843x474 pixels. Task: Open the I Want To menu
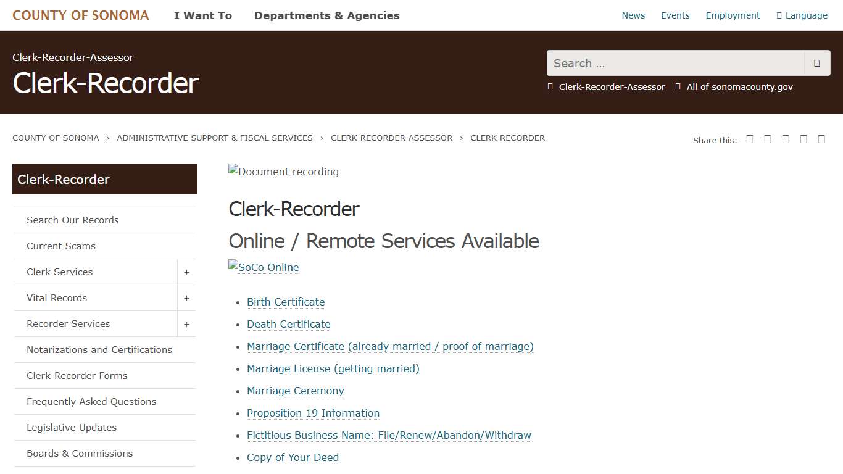pyautogui.click(x=203, y=15)
